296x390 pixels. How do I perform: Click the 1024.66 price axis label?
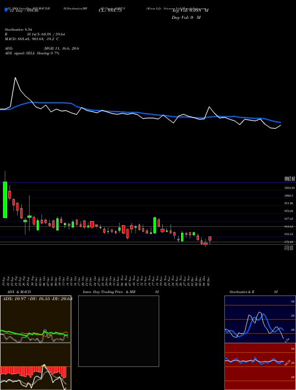click(x=290, y=188)
